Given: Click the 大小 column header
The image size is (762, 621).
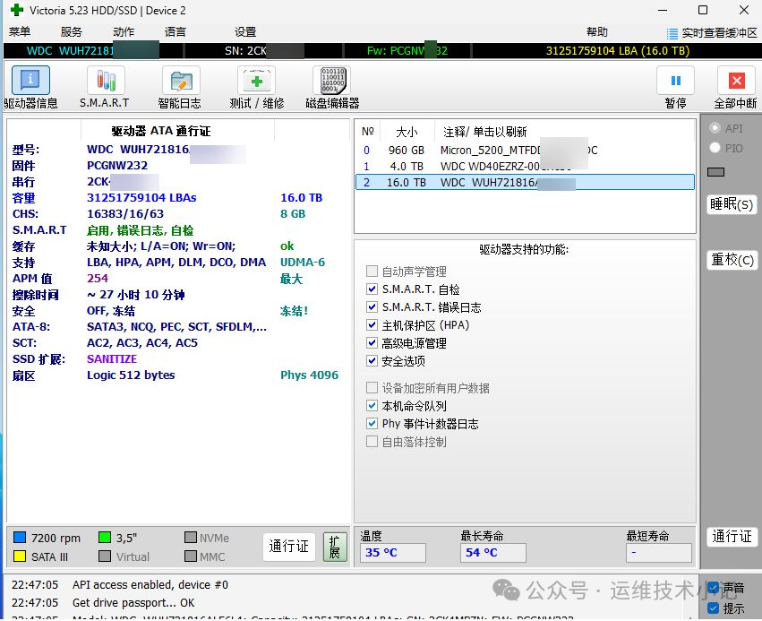Looking at the screenshot, I should [407, 132].
